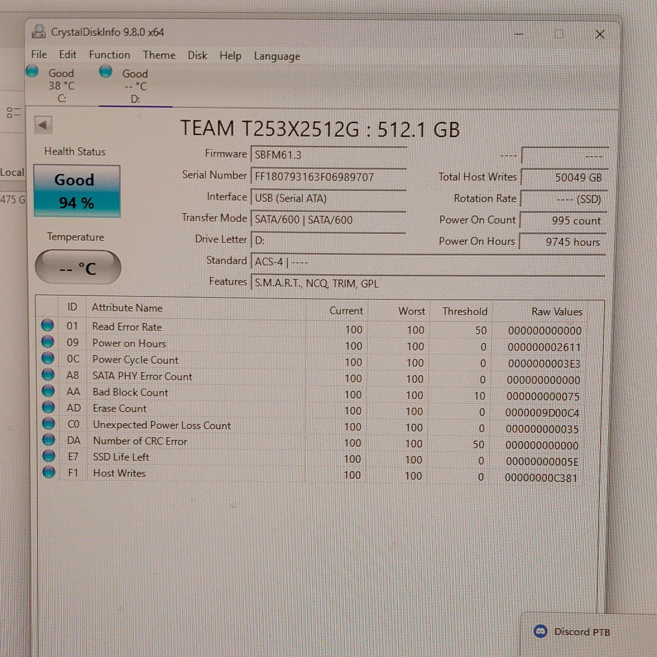Viewport: 657px width, 657px height.
Task: Open the Language menu
Action: [277, 56]
